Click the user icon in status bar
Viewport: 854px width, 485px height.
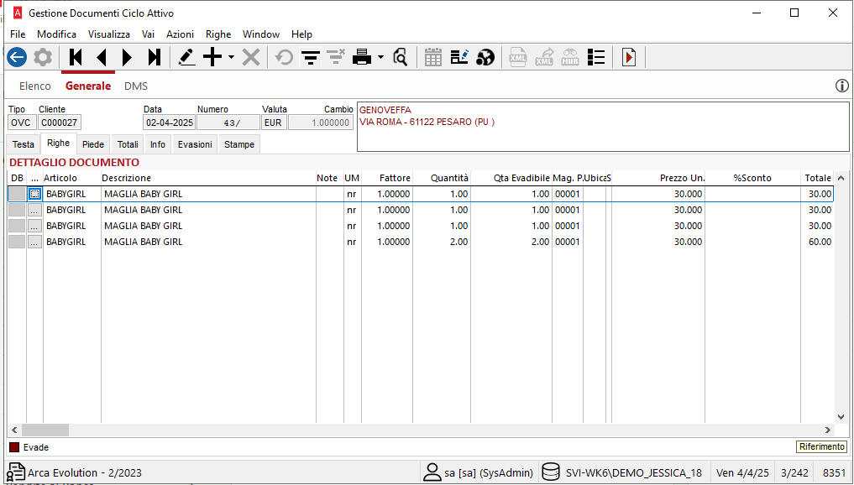tap(432, 472)
